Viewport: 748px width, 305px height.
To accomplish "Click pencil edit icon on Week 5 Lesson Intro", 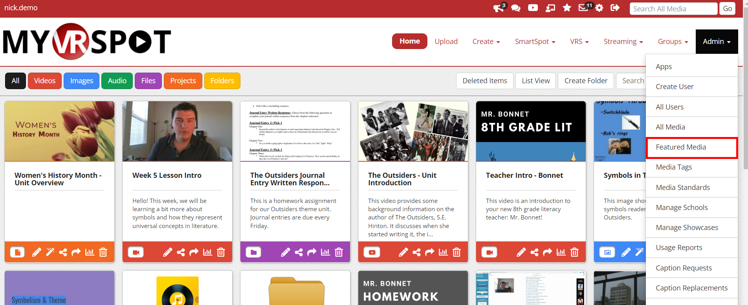I will click(x=168, y=252).
